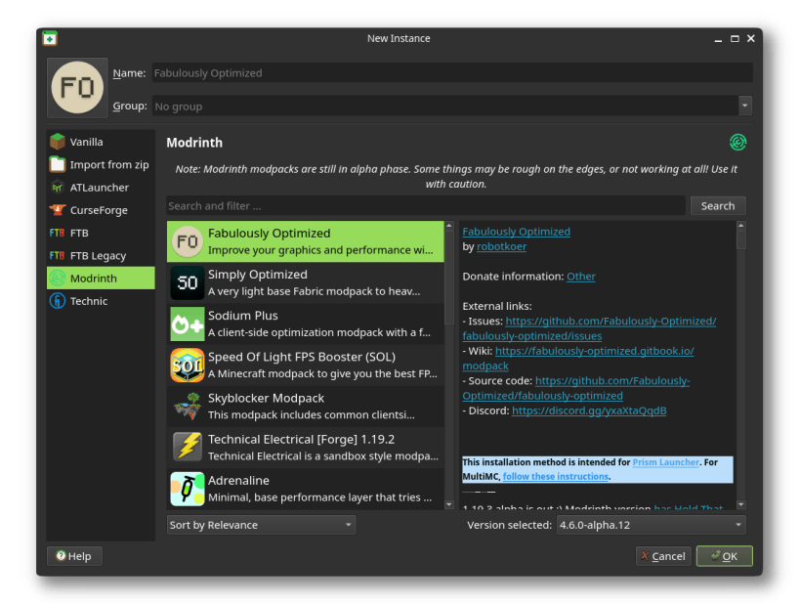The width and height of the screenshot is (800, 604).
Task: Select Adrenaline modpack title
Action: [238, 481]
